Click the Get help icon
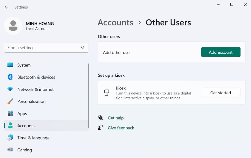The width and height of the screenshot is (251, 158). tap(100, 118)
